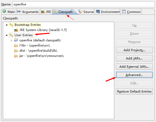This screenshot has height=122, width=156.
Task: Click Add External JARs... button
Action: (x=134, y=66)
